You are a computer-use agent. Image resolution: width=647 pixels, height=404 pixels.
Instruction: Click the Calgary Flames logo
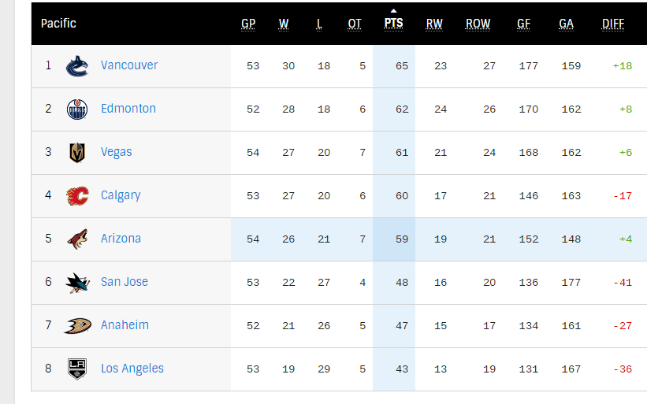(77, 196)
